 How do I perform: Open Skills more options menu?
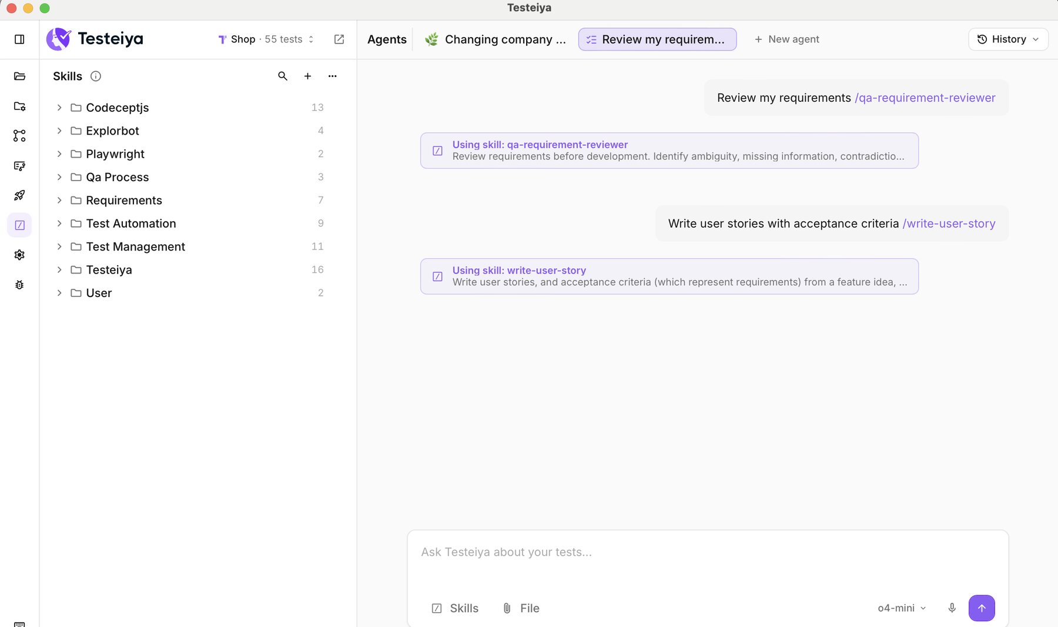[x=333, y=76]
